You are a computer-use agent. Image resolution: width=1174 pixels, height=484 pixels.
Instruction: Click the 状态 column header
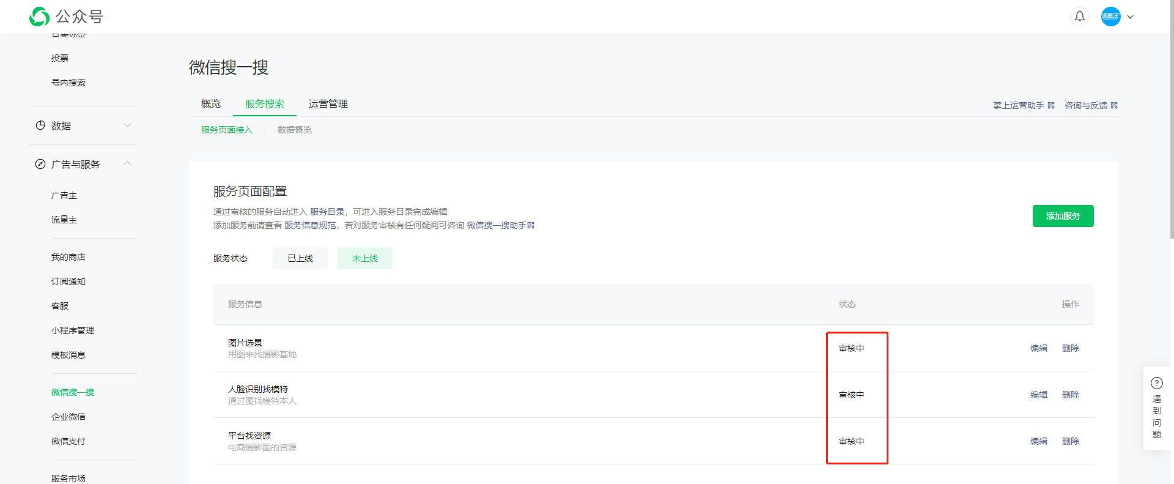click(847, 304)
